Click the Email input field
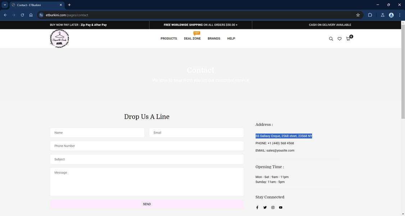Image resolution: width=405 pixels, height=216 pixels. (x=196, y=132)
